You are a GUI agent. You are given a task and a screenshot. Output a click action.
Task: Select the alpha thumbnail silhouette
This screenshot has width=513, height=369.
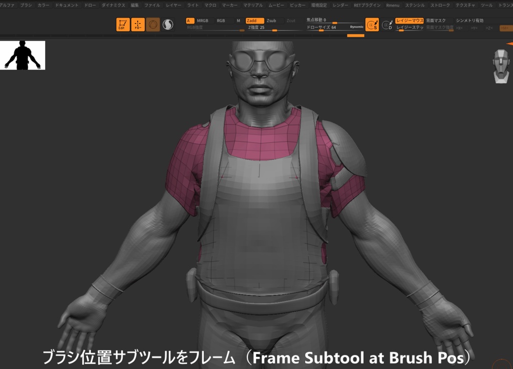[x=23, y=55]
